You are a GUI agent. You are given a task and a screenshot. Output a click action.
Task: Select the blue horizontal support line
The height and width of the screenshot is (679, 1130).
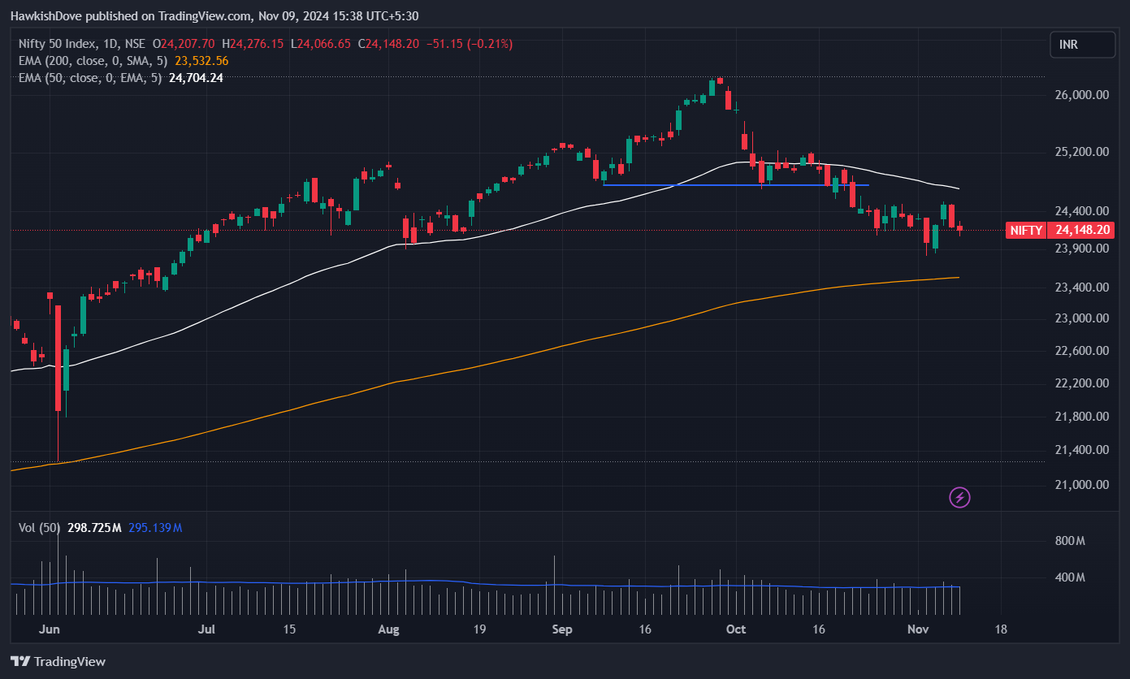[x=736, y=185]
